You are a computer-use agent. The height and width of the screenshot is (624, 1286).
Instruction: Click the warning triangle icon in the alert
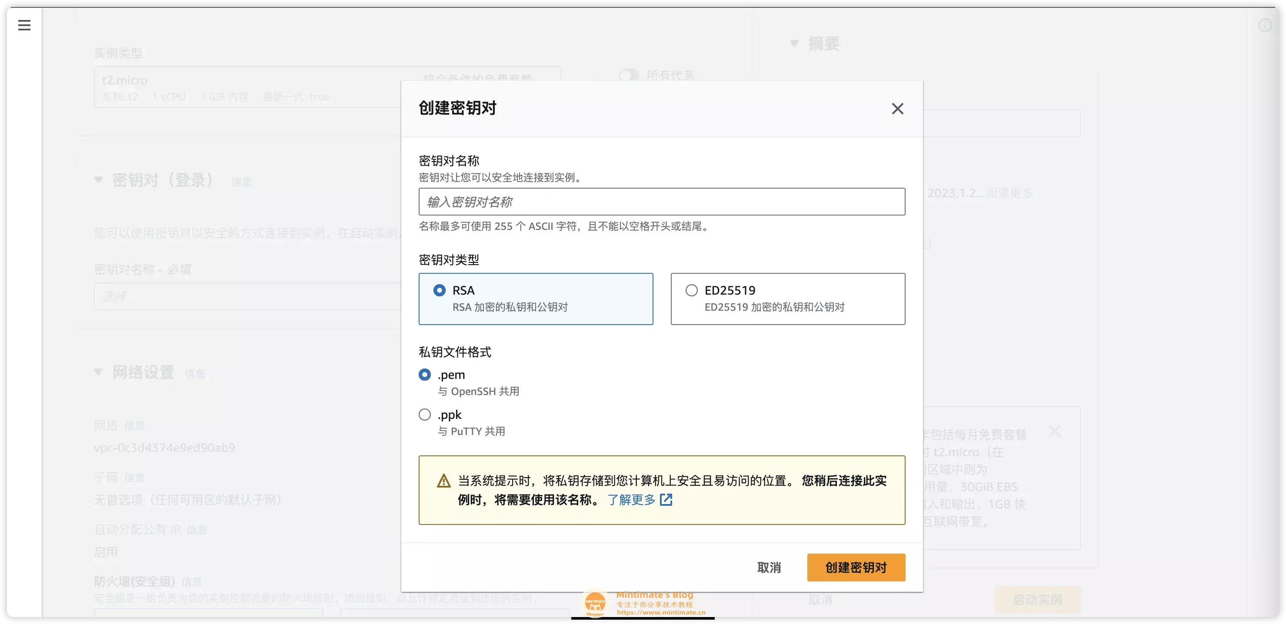coord(444,481)
